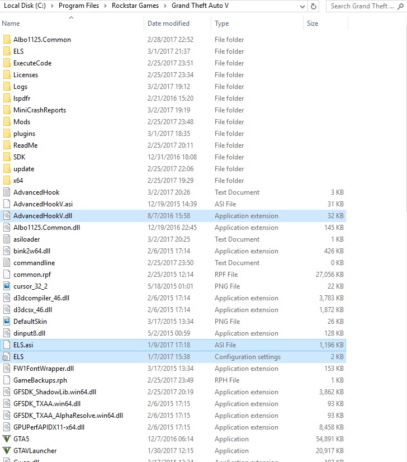Image resolution: width=407 pixels, height=462 pixels.
Task: Click the Mods folder icon
Action: (x=7, y=122)
